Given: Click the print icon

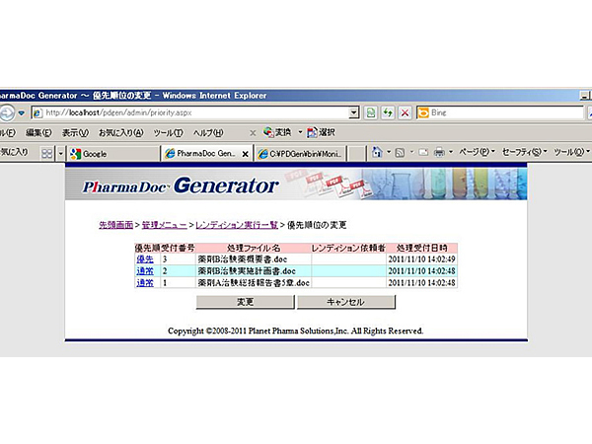Looking at the screenshot, I should click(x=439, y=153).
